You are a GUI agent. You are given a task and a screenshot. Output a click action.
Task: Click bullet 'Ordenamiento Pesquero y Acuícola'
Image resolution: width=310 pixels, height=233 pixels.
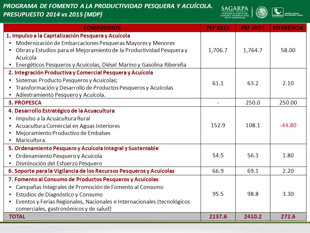tap(59, 156)
